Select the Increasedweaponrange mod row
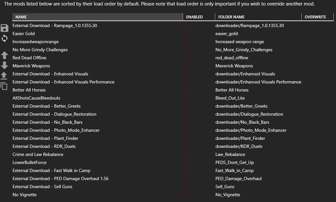The height and width of the screenshot is (202, 336). click(36, 42)
